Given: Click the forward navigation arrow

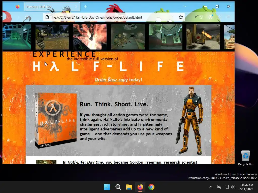Looking at the screenshot, I should click(x=18, y=17).
